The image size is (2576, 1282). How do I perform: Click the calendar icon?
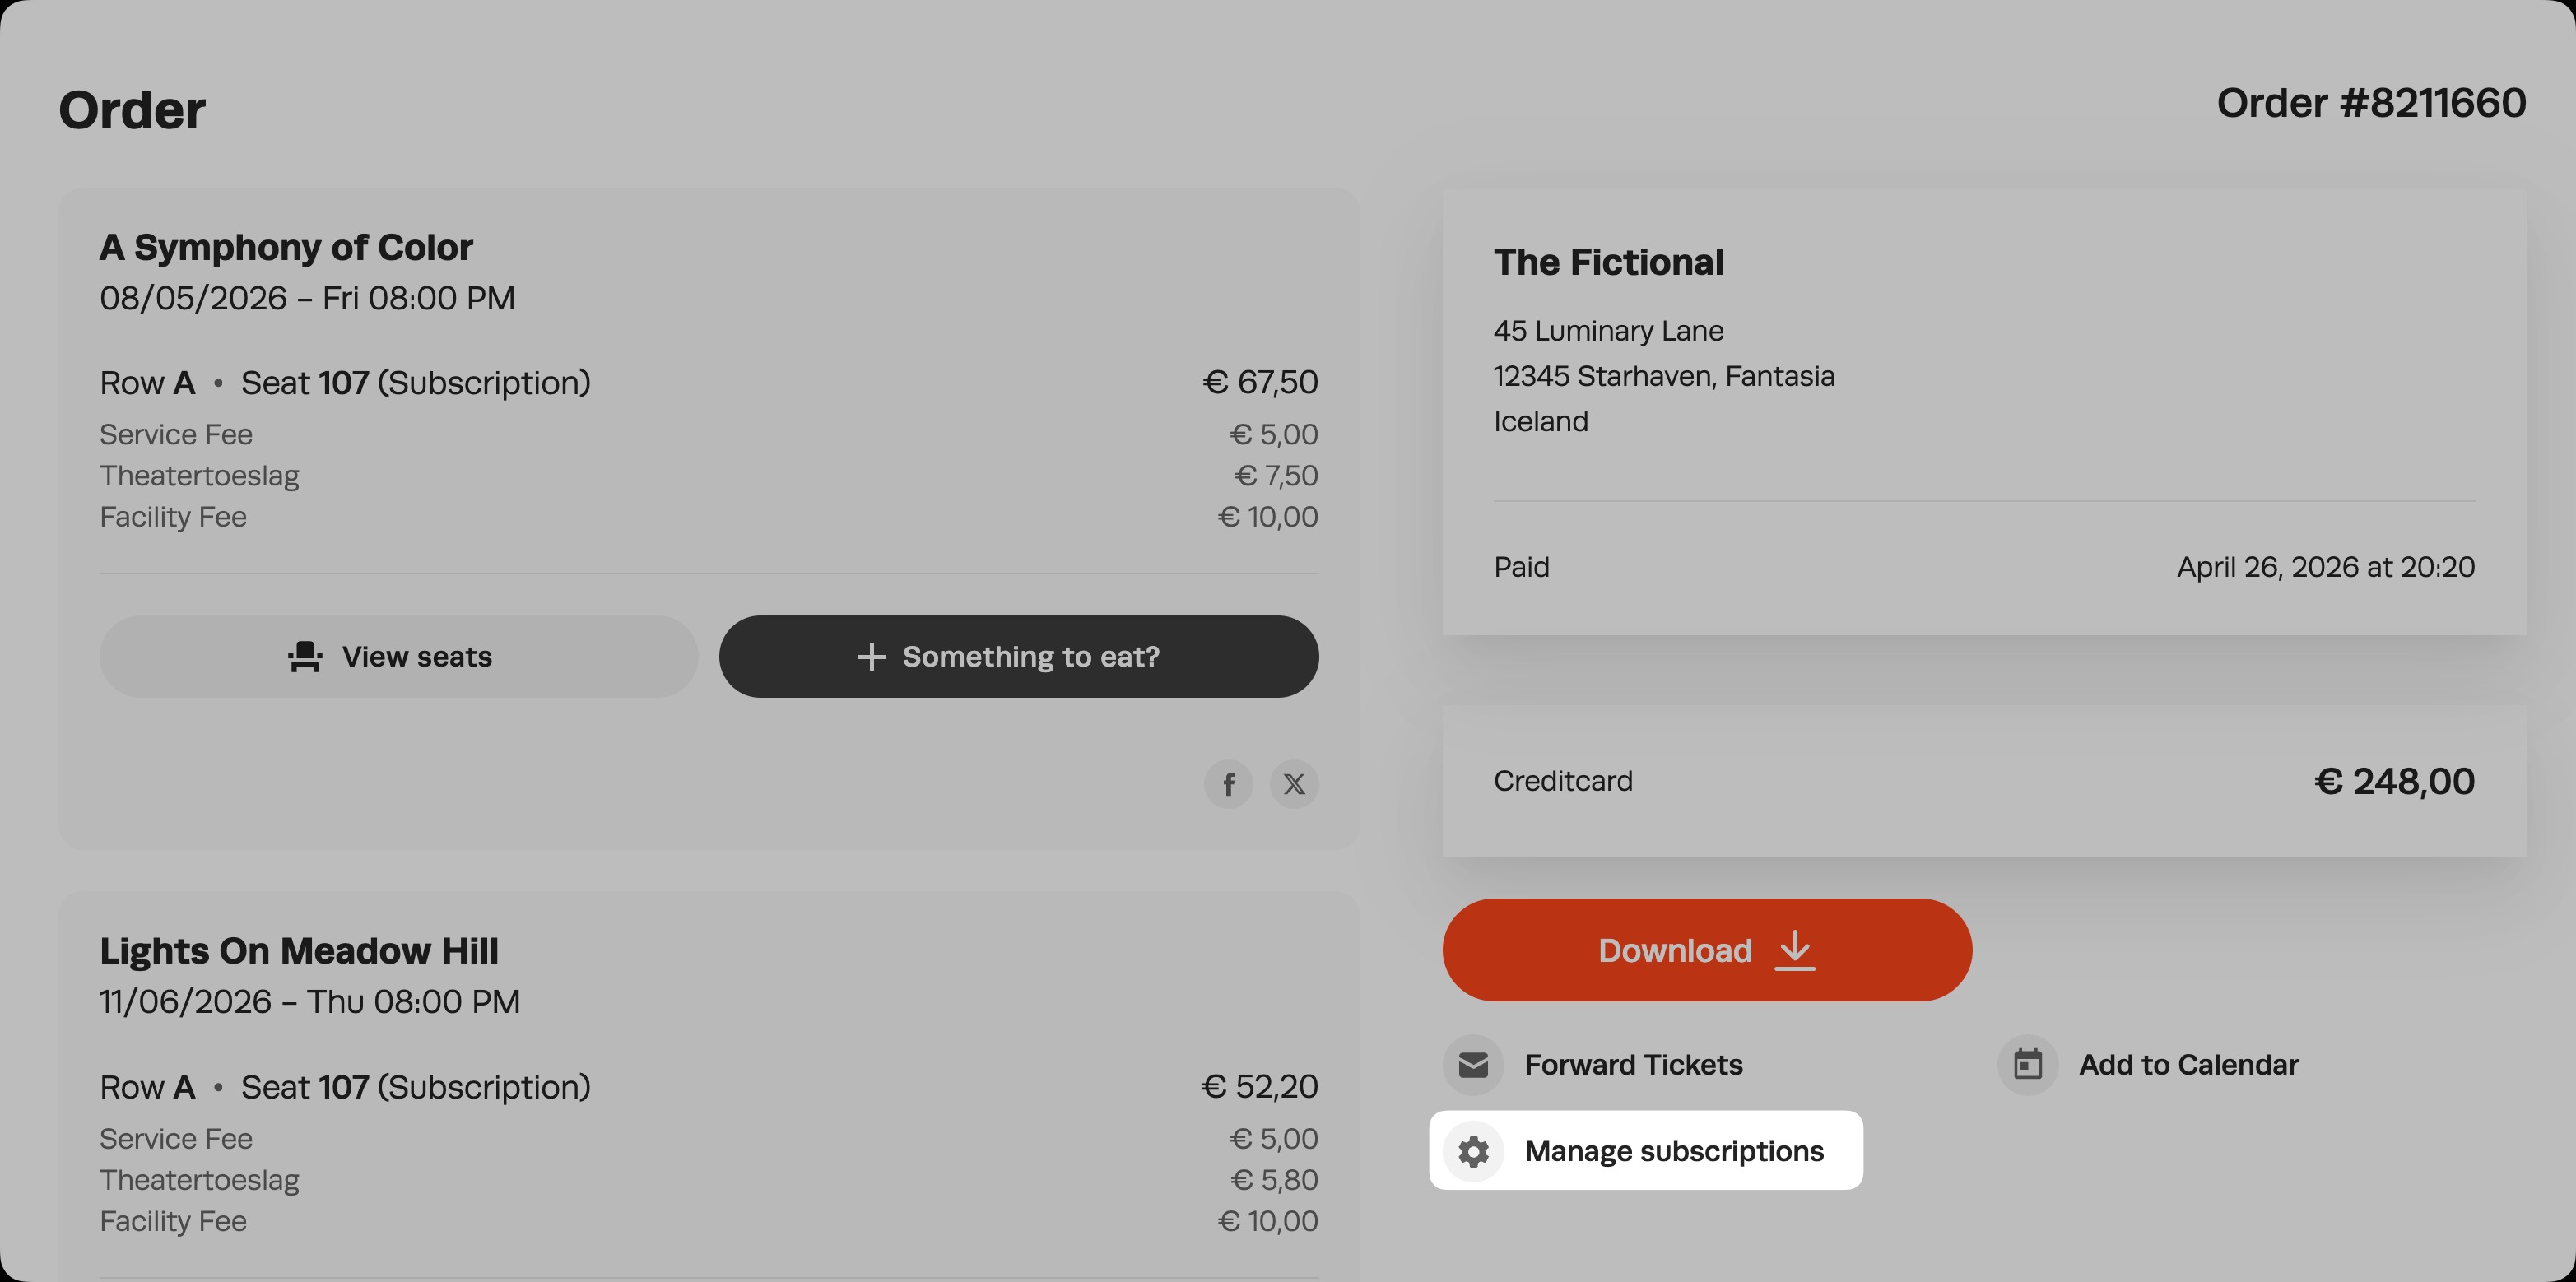pyautogui.click(x=2027, y=1065)
